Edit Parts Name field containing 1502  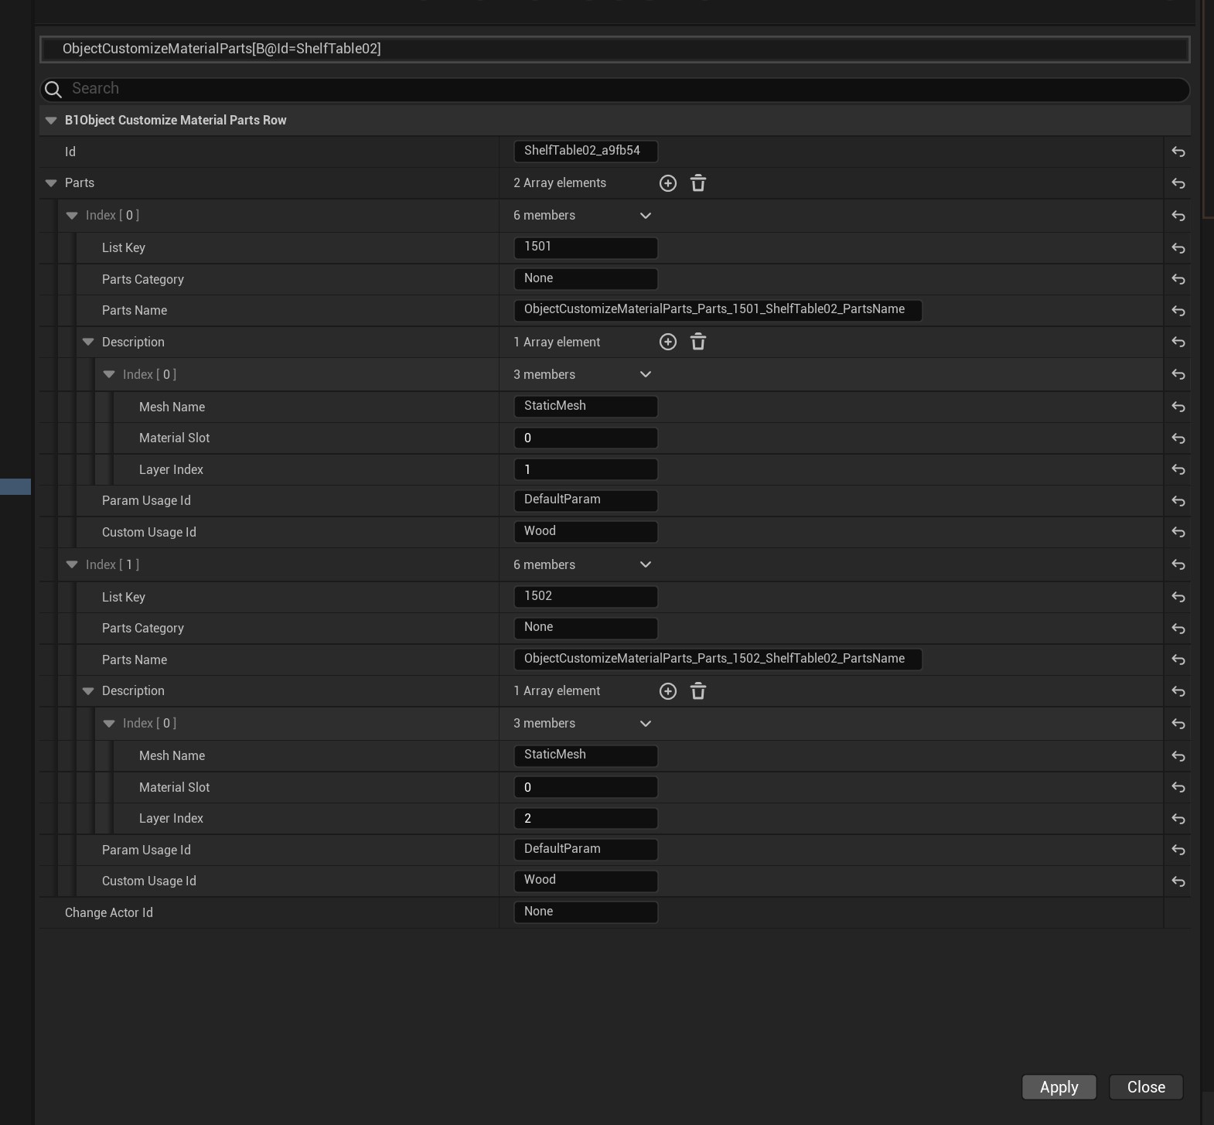718,660
